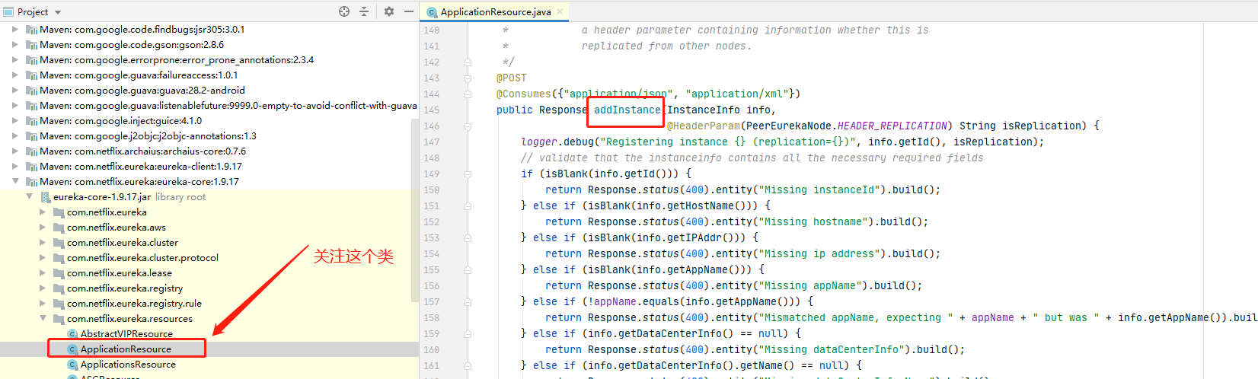Click the library icon of eureka-client:1.9.17 entry
Viewport: 1258px width, 379px height.
32,167
